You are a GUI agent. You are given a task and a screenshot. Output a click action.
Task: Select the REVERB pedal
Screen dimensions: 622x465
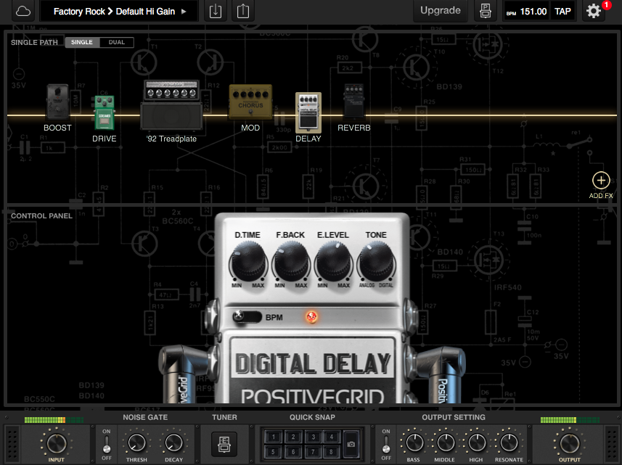[354, 102]
